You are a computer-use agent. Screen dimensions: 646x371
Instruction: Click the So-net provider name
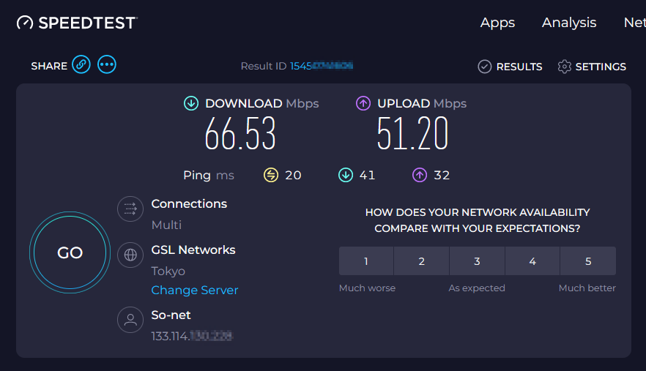click(171, 315)
